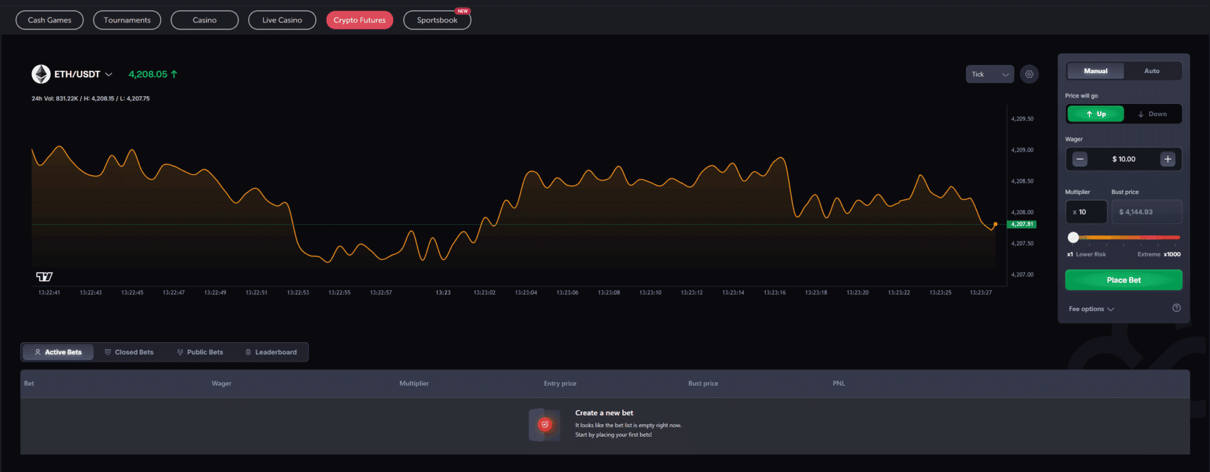Viewport: 1210px width, 472px height.
Task: Decrease wager with the minus button
Action: point(1080,159)
